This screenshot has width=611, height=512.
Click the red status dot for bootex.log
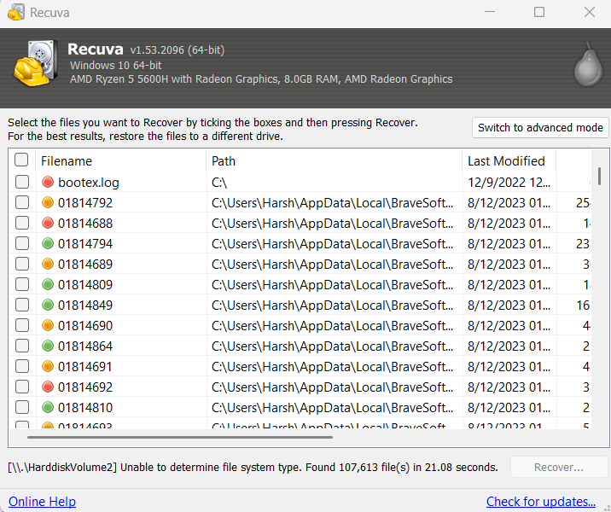pyautogui.click(x=48, y=182)
